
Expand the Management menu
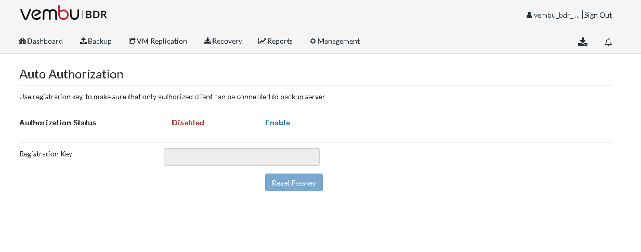tap(338, 41)
